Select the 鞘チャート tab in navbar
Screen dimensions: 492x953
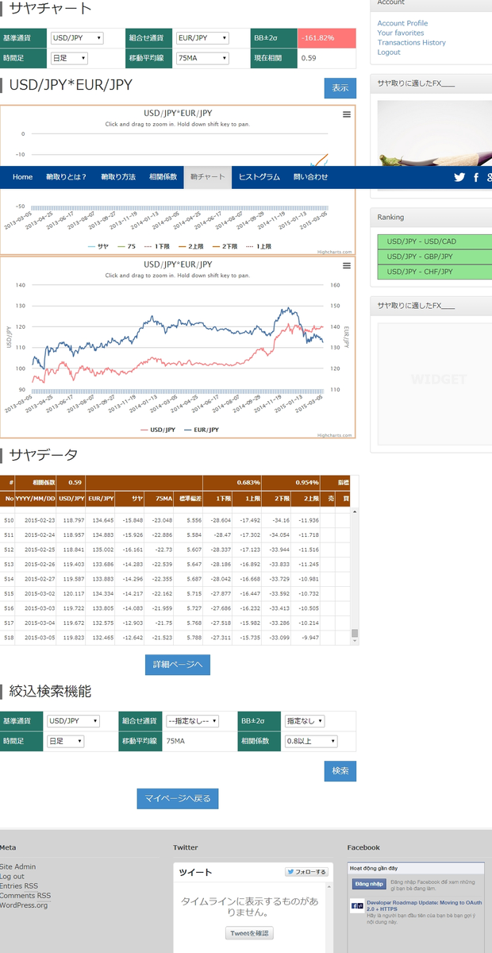(208, 177)
